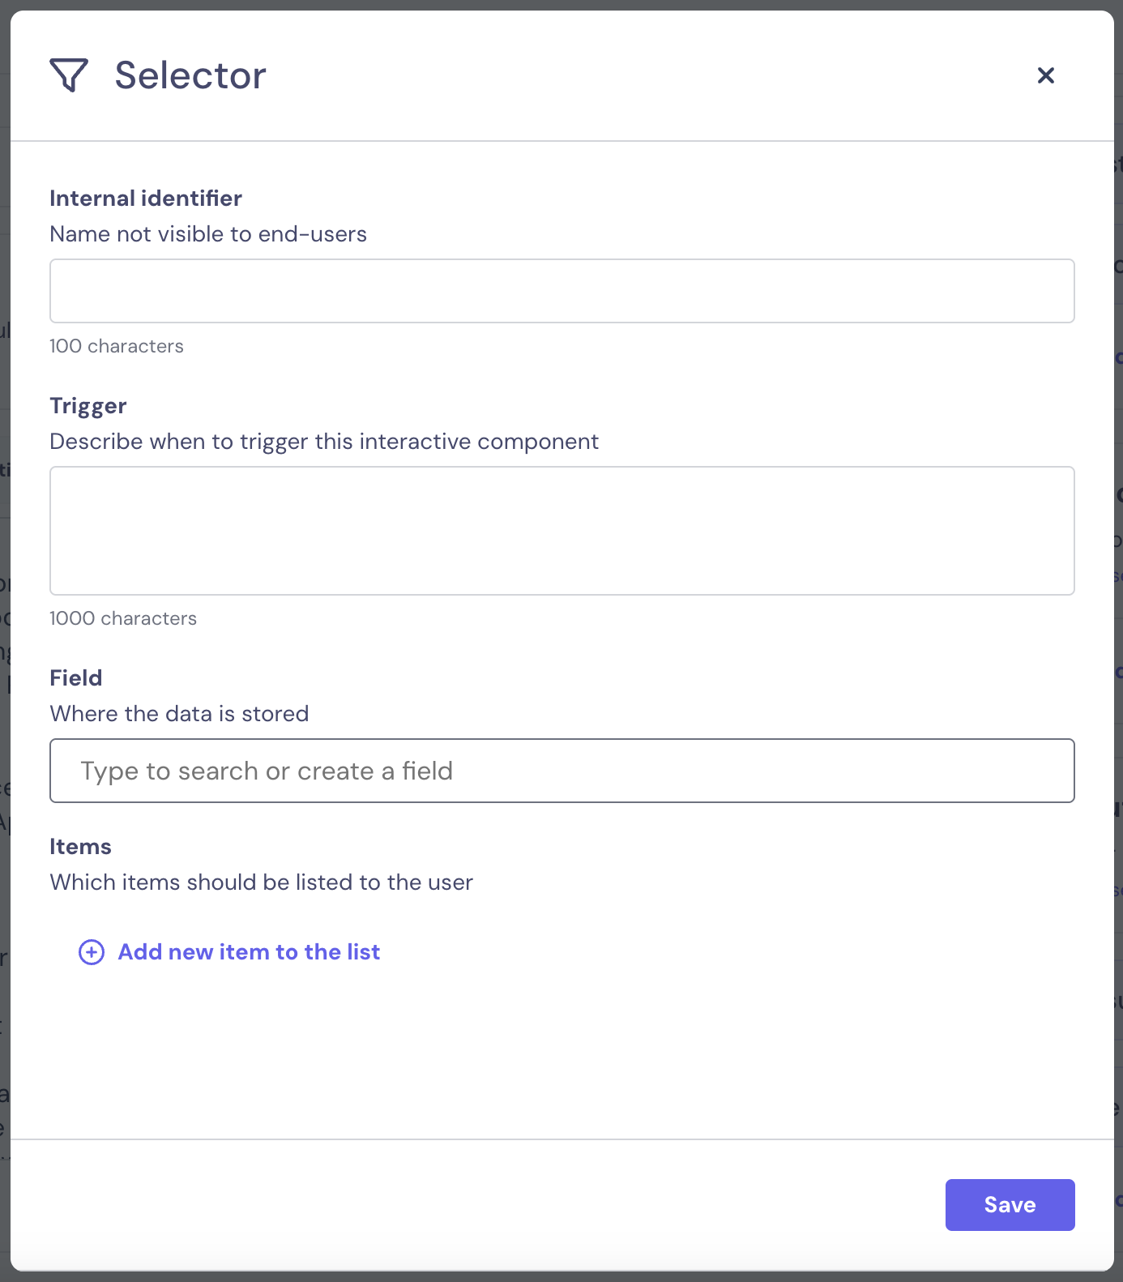Click the 'Name not visible to end-users' hint

pyautogui.click(x=208, y=234)
